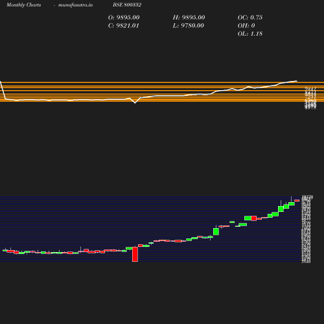
Task: Select the close value 'C: 9821.01'
Action: 124,26
